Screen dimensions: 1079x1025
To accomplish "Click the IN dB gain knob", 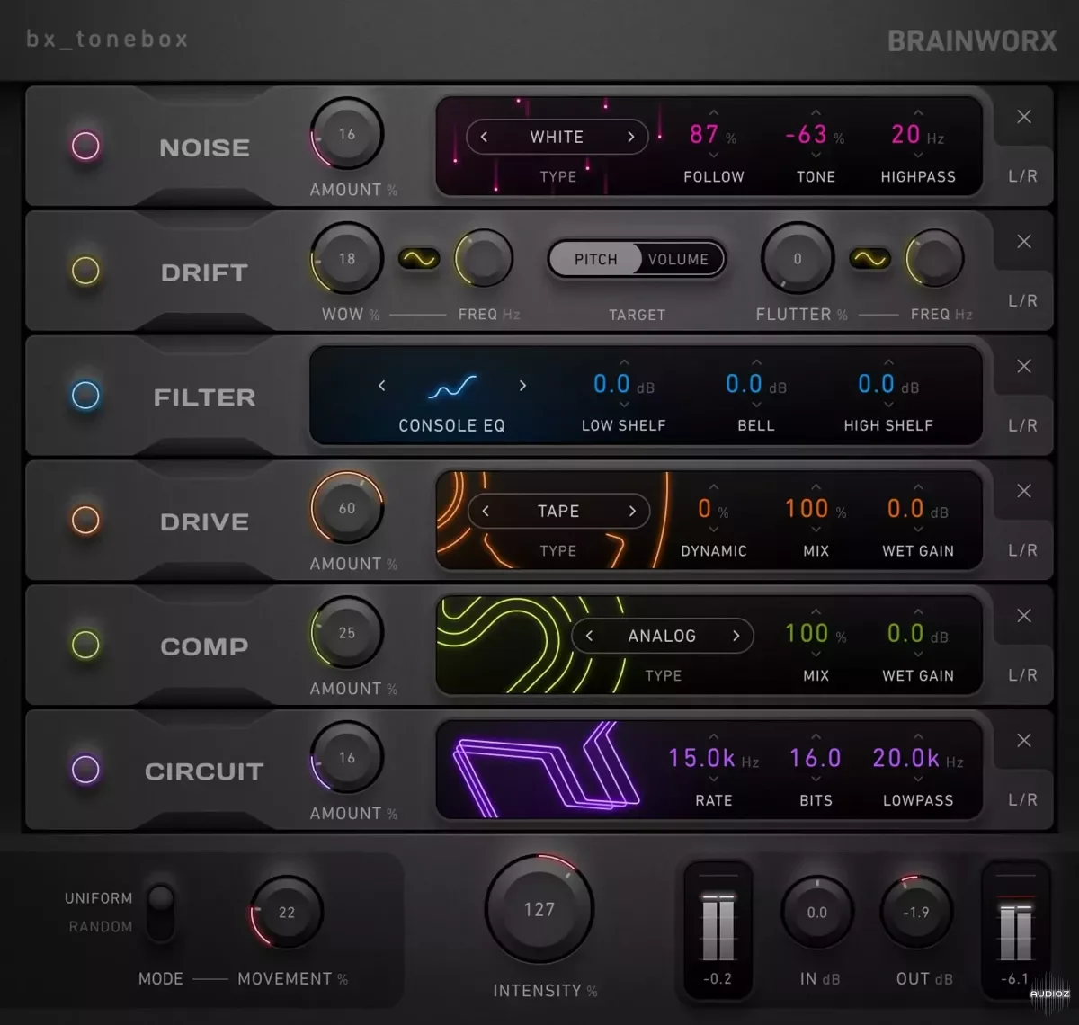I will (816, 912).
